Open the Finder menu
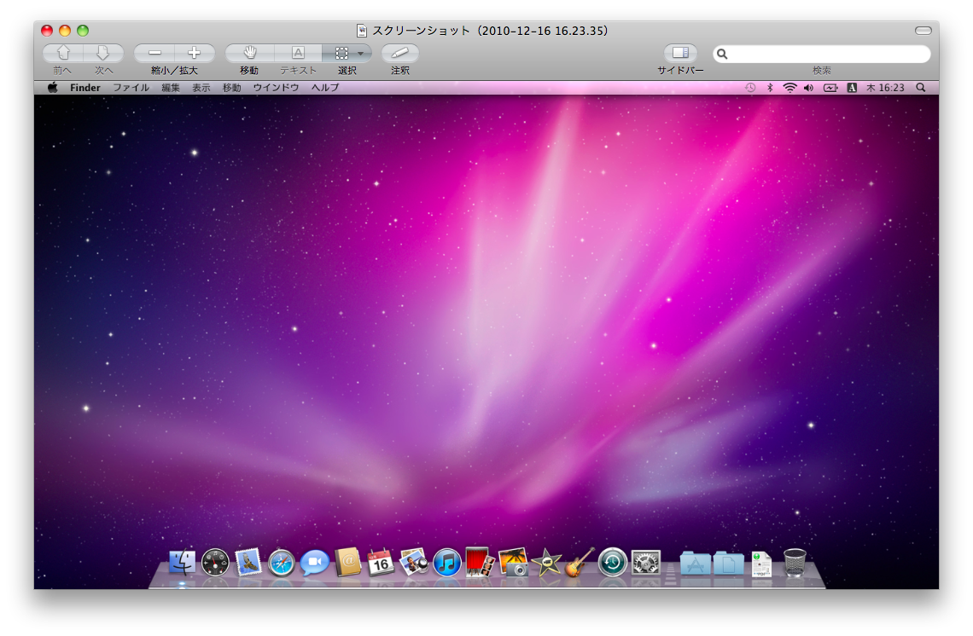 coord(85,88)
